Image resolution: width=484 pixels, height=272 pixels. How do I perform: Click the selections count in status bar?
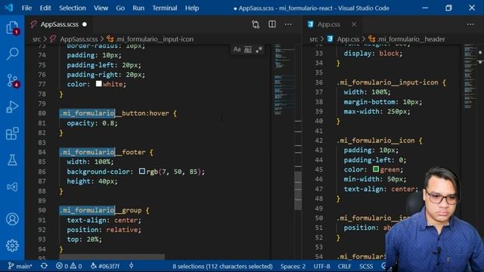[222, 266]
